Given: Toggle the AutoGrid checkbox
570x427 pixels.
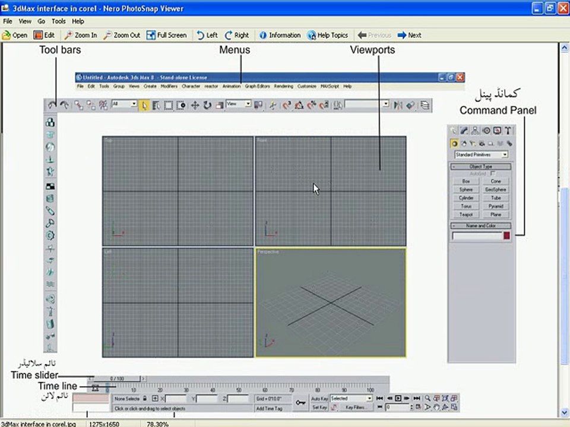Looking at the screenshot, I should click(x=493, y=174).
